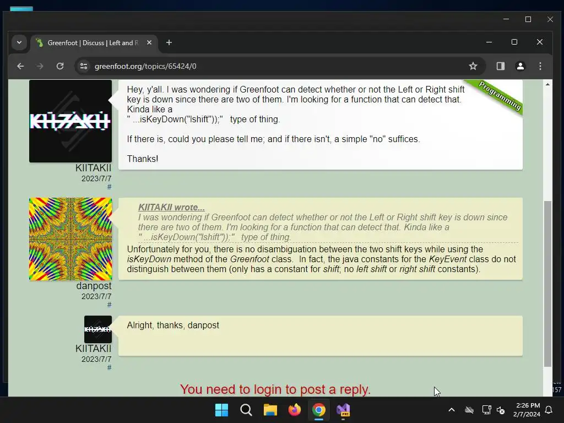Switch to Chrome in the taskbar
The image size is (564, 423).
(319, 410)
